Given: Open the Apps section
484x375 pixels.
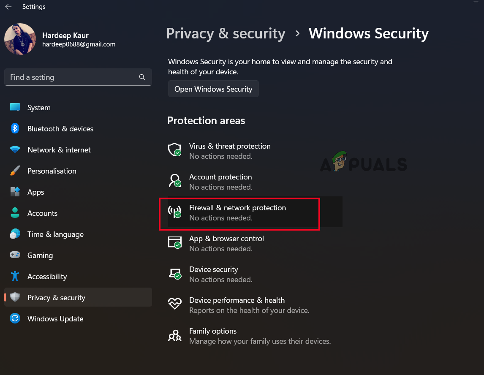Looking at the screenshot, I should 36,192.
